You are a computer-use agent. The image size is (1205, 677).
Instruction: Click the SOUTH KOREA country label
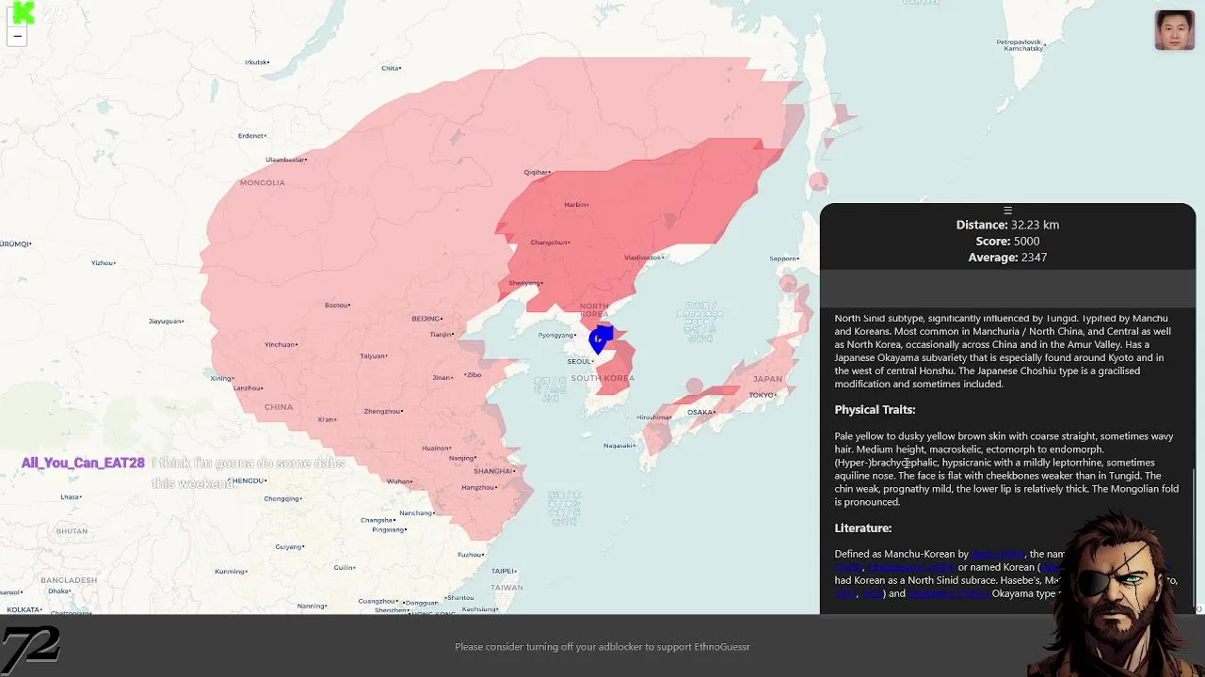tap(602, 378)
